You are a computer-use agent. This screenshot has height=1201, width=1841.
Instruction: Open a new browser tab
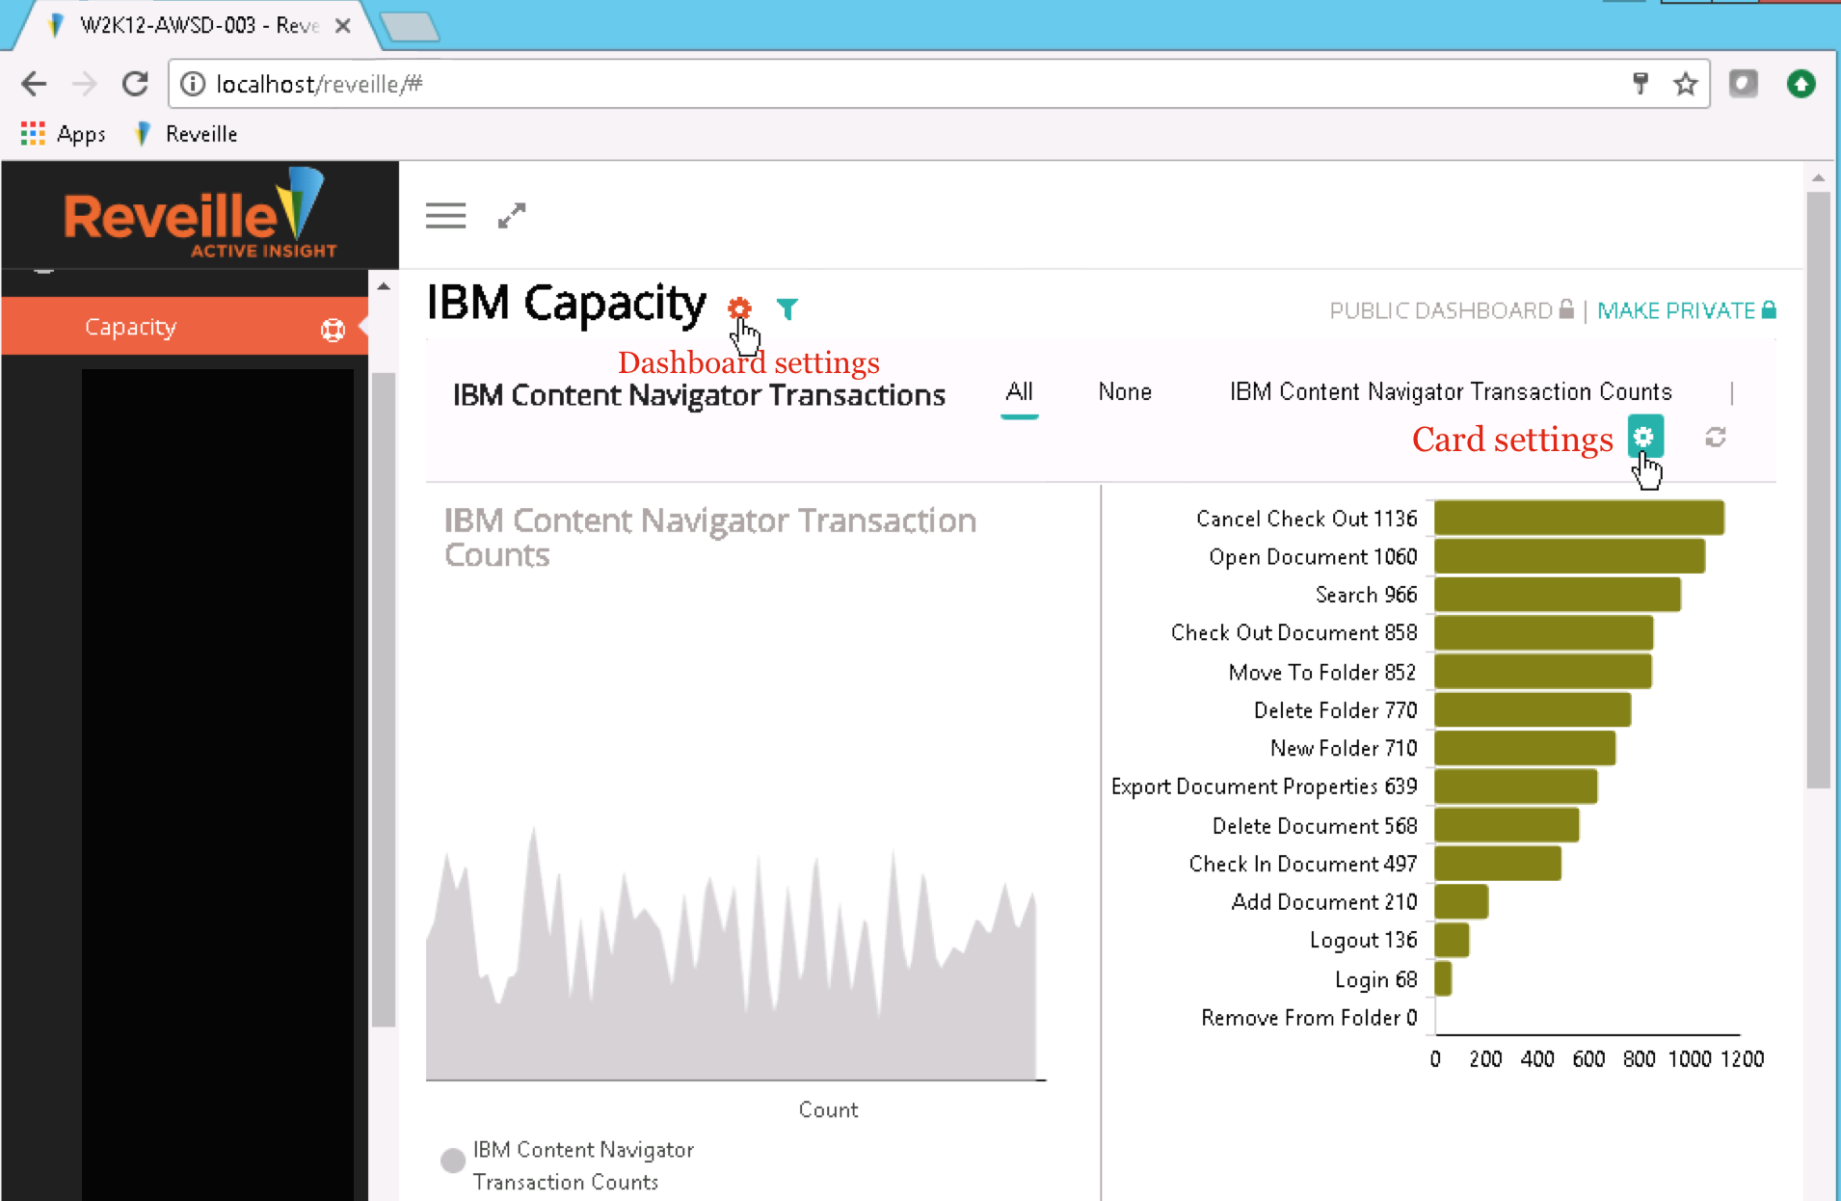tap(411, 26)
